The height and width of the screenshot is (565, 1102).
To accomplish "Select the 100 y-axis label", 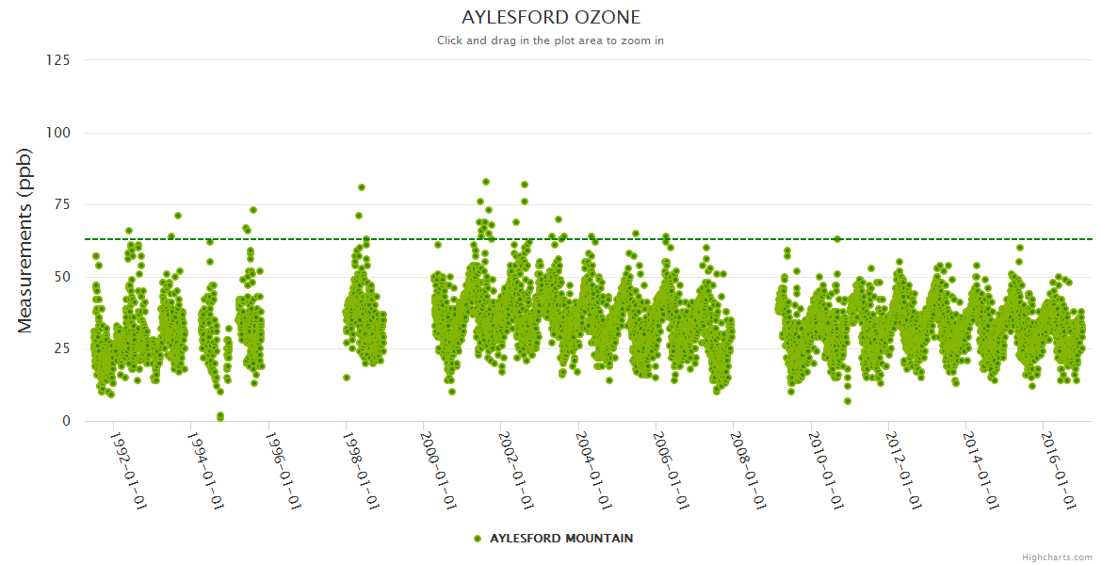I will pos(57,133).
